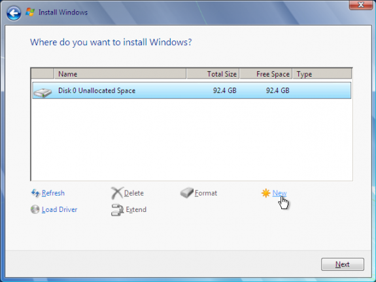This screenshot has width=376, height=282.
Task: Click the 92.4 GB free space value
Action: coord(277,90)
